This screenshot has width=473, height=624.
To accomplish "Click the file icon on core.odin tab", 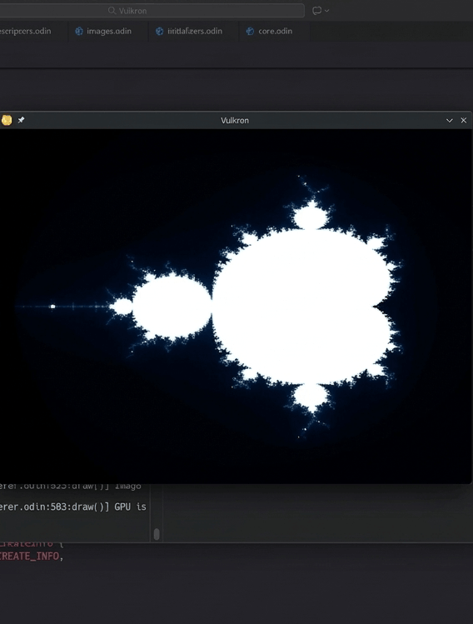I will [x=250, y=31].
